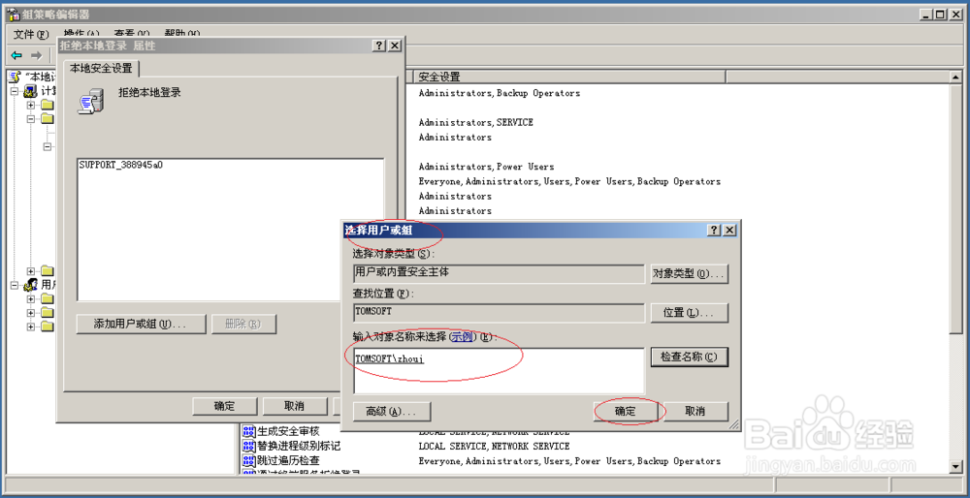
Task: Collapse the 计算机配置 tree node
Action: tap(15, 91)
